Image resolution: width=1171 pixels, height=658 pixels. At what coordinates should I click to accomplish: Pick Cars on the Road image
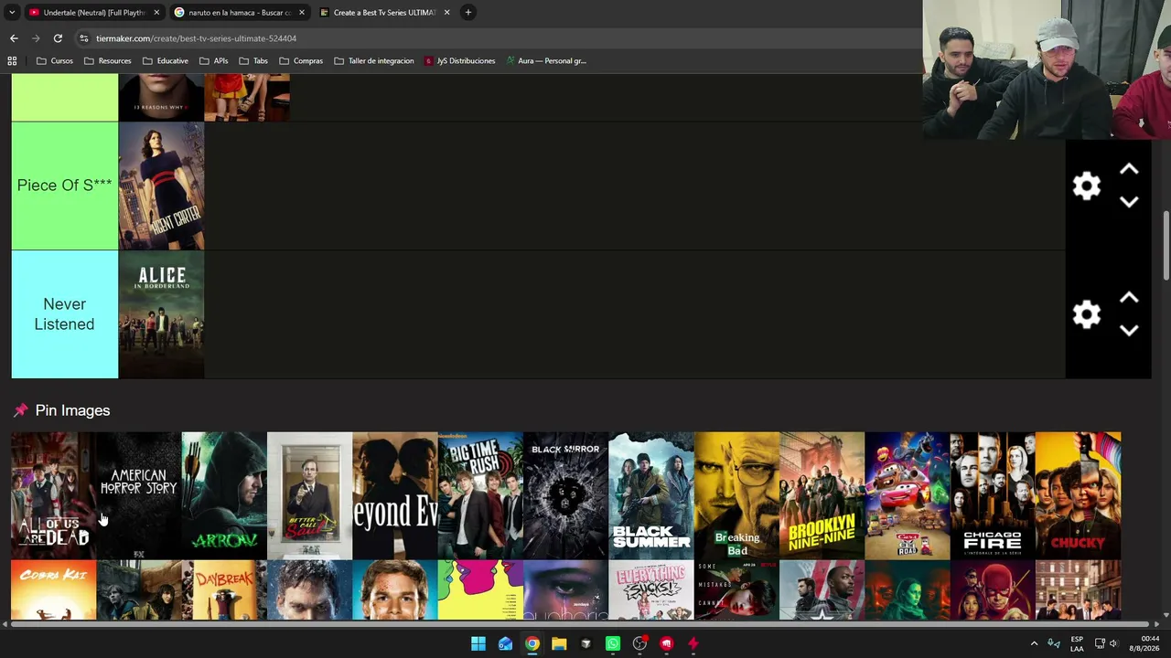[908, 495]
